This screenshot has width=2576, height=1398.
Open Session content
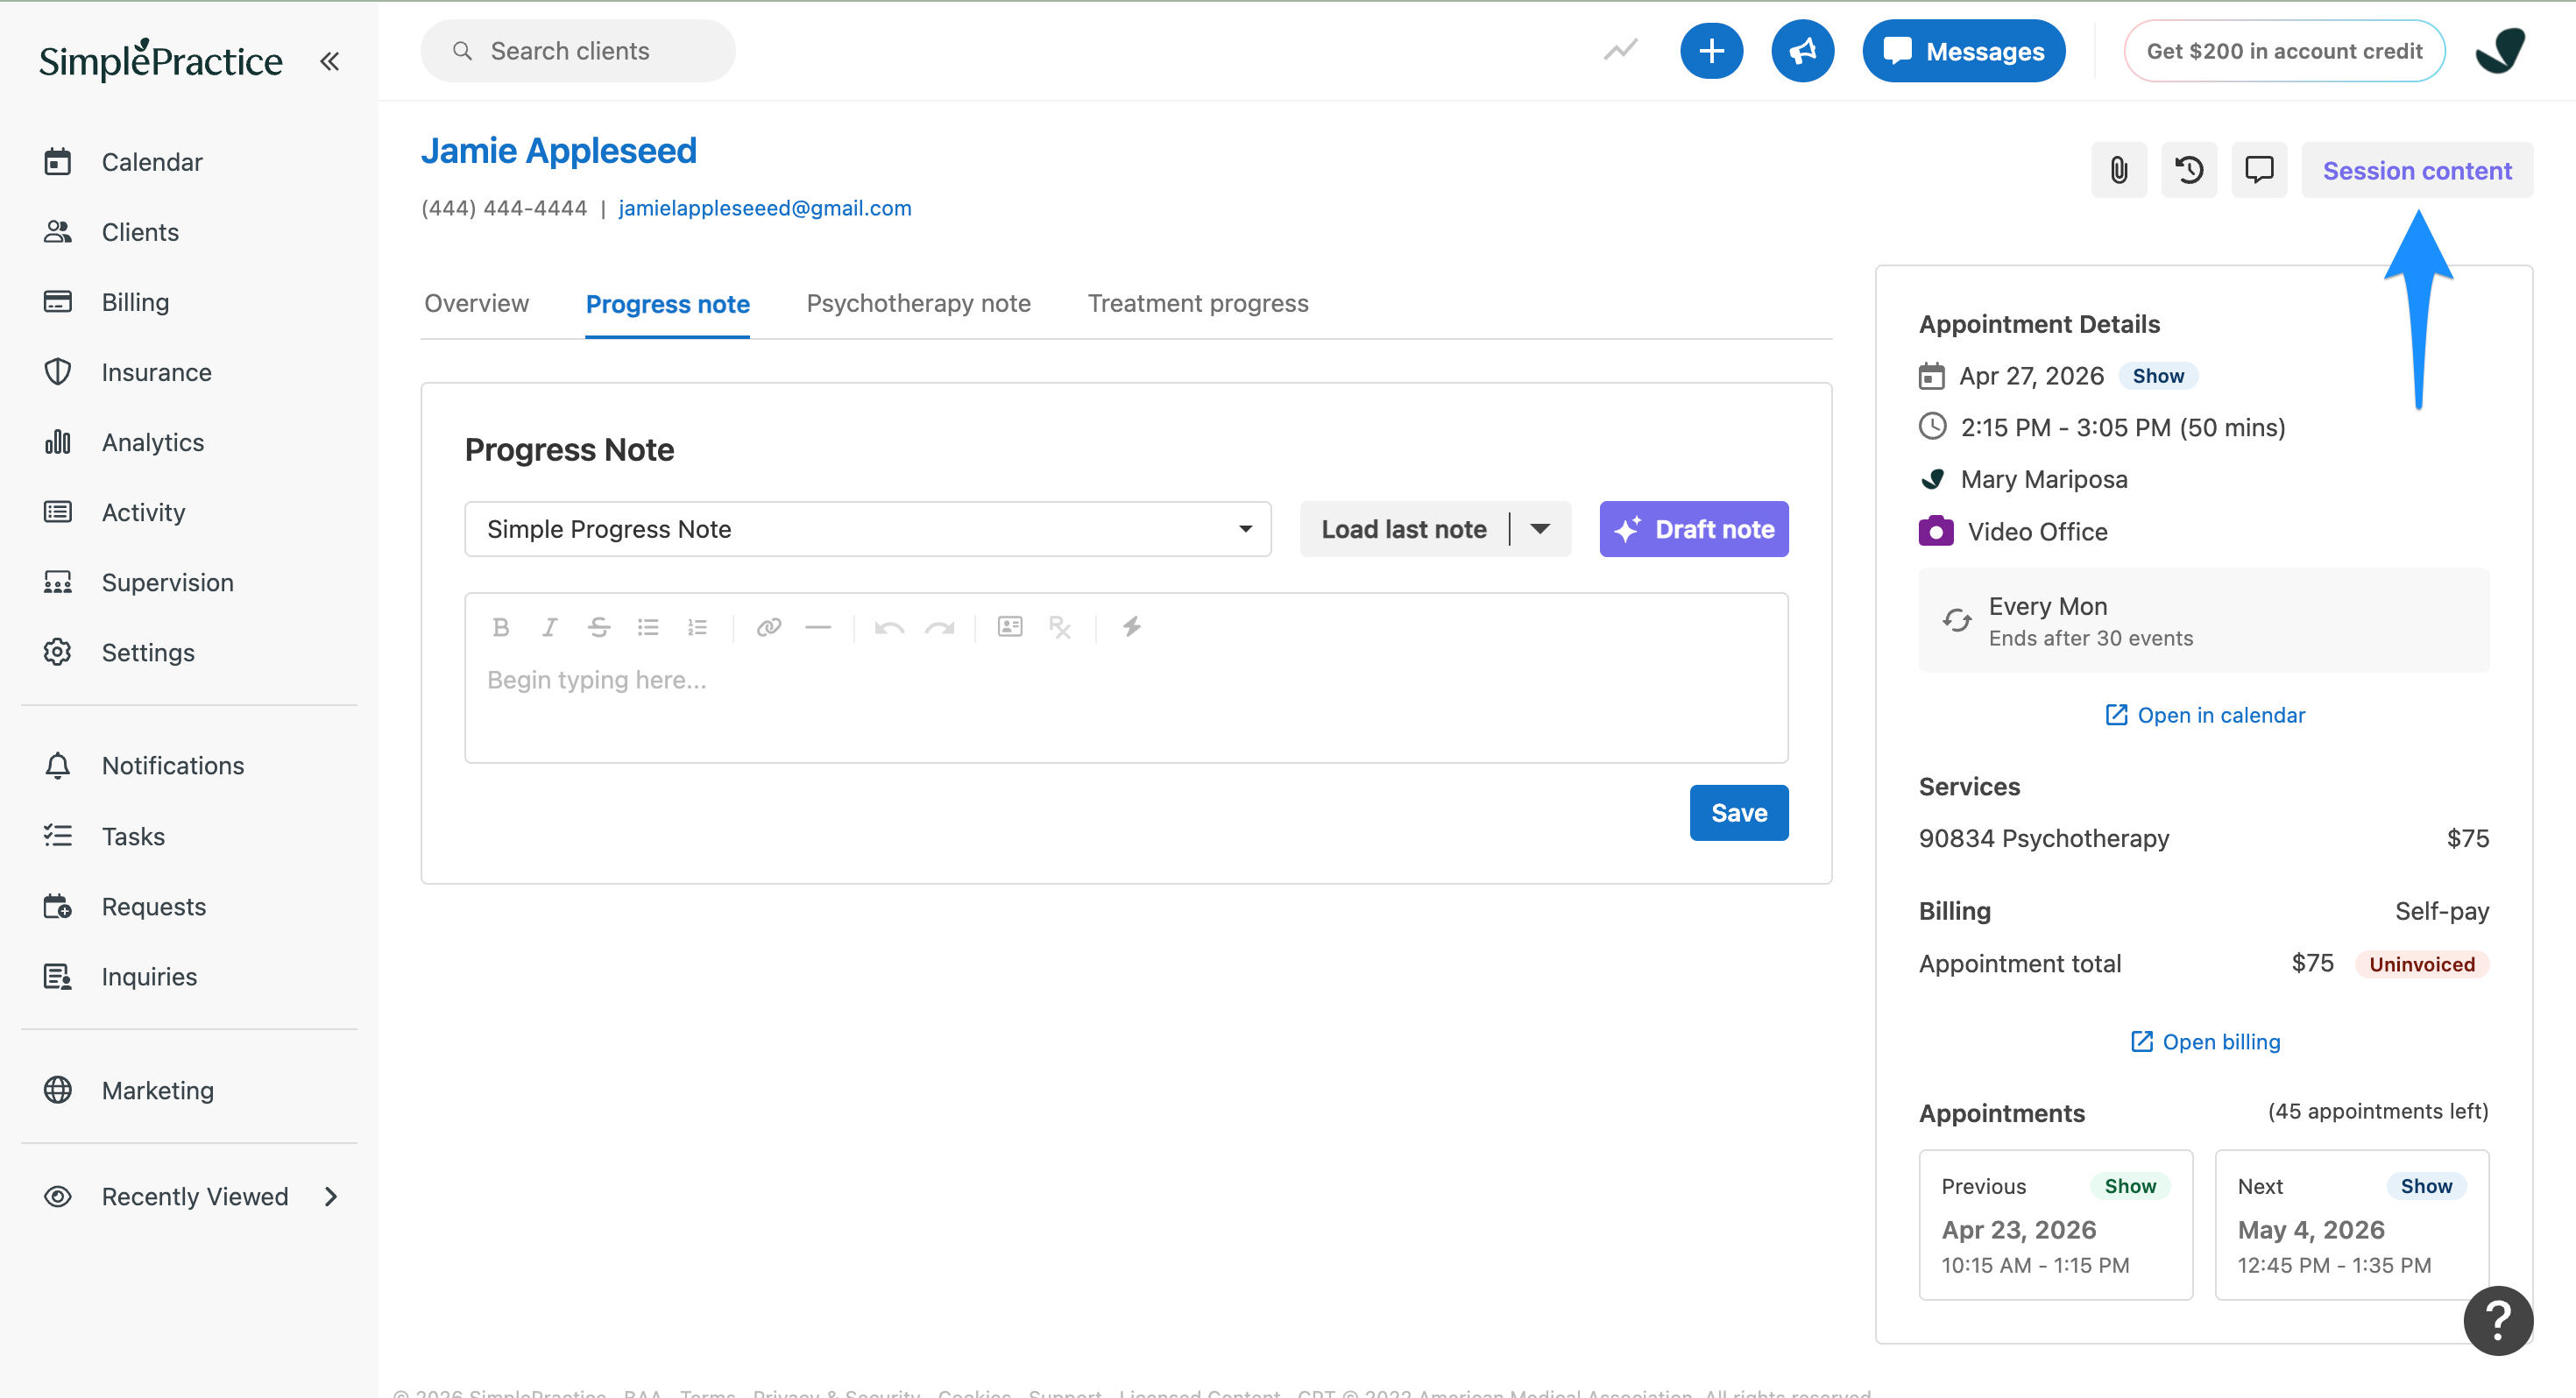coord(2417,170)
